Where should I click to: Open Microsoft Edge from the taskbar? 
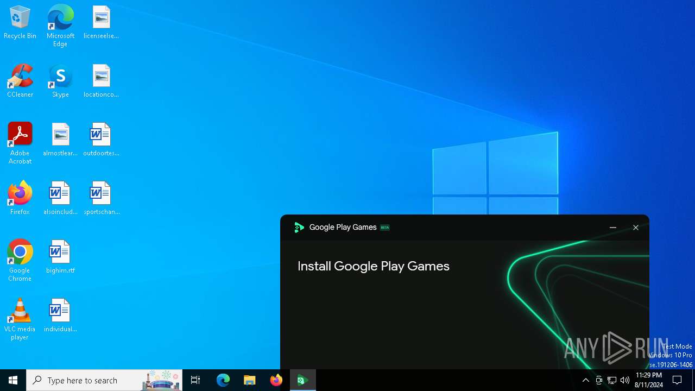click(x=223, y=380)
